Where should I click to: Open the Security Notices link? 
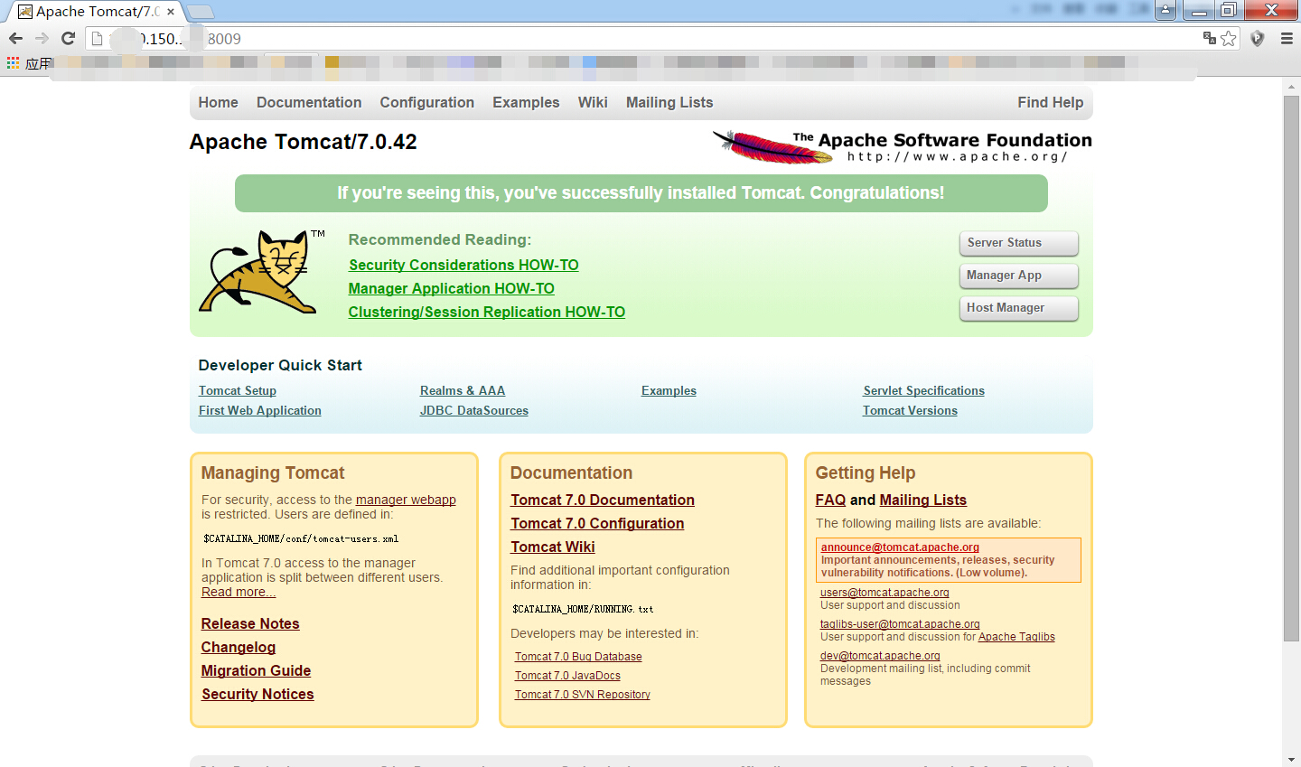coord(257,694)
